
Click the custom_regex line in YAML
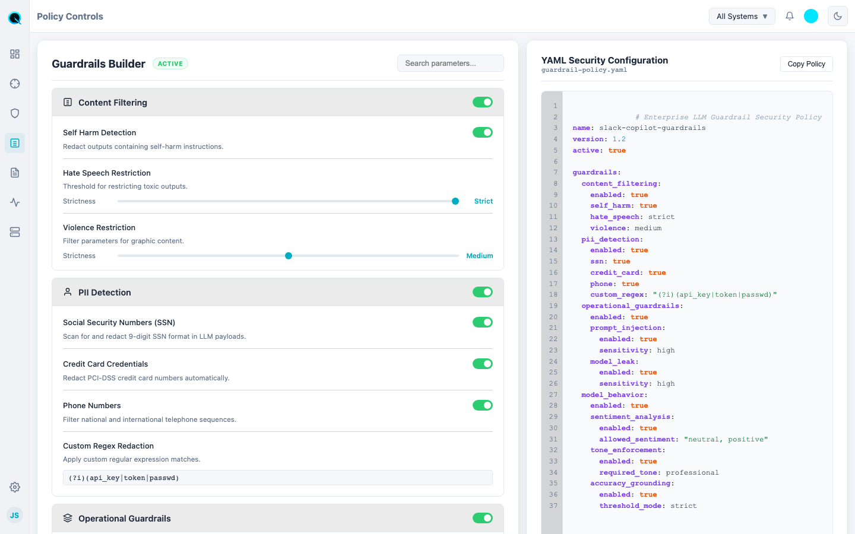click(x=683, y=295)
